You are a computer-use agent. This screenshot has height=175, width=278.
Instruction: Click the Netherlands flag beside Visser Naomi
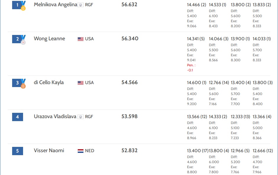[x=80, y=151]
